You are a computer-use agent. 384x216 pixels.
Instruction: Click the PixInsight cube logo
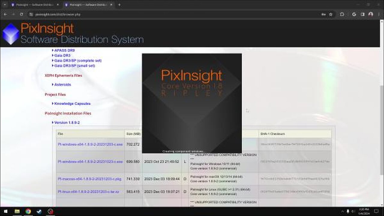click(10, 34)
